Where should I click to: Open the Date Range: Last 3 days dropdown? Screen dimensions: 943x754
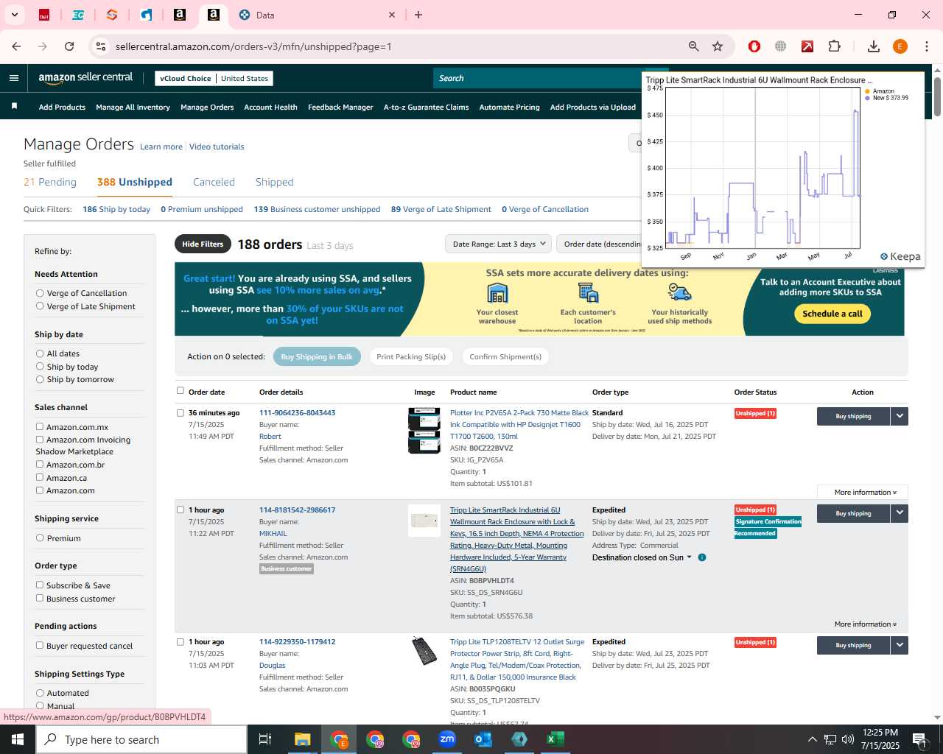[x=498, y=244]
